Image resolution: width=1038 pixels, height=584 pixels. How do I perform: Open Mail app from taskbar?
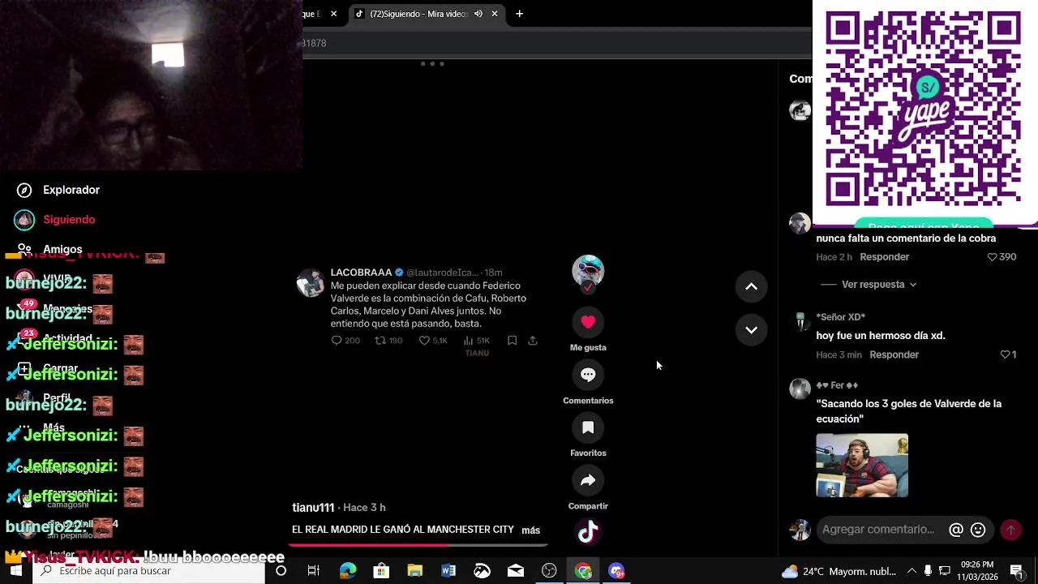coord(516,571)
